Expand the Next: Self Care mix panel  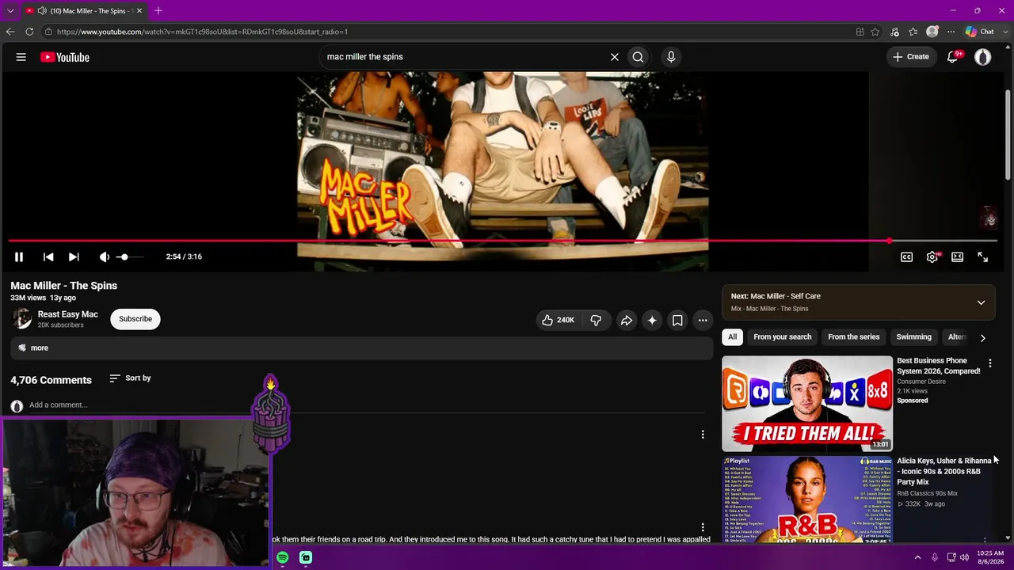click(x=981, y=302)
